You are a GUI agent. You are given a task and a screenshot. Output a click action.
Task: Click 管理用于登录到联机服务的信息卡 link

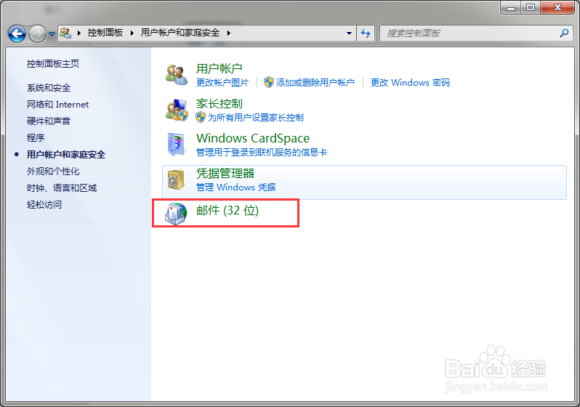coord(262,153)
